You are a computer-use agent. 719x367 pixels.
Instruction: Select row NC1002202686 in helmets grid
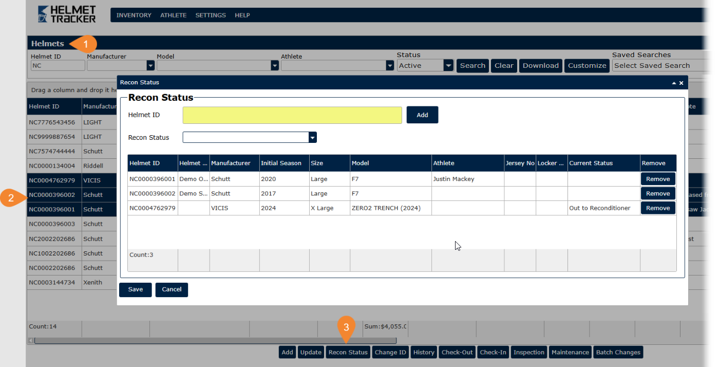72,253
